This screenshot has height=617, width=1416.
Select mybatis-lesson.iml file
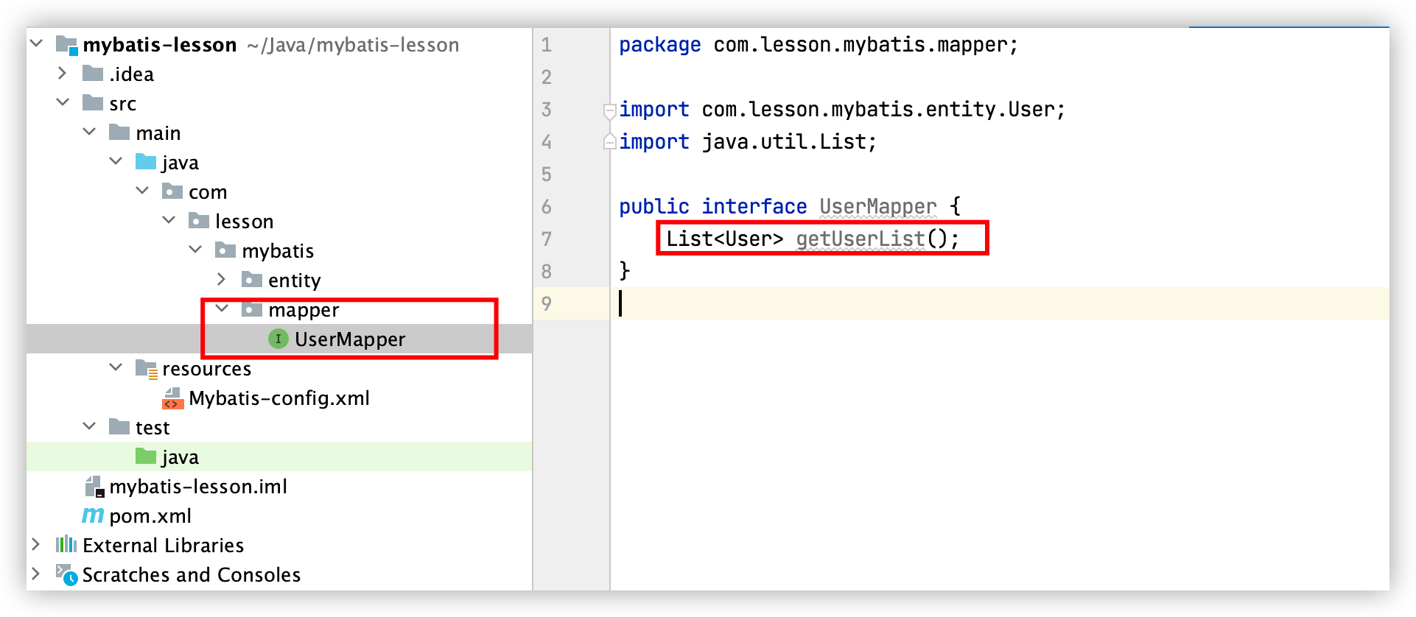(x=198, y=487)
